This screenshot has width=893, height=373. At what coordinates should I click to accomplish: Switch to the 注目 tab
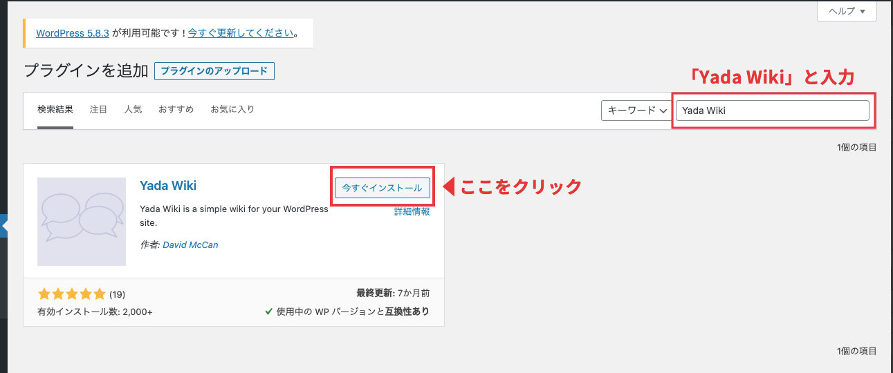tap(99, 109)
